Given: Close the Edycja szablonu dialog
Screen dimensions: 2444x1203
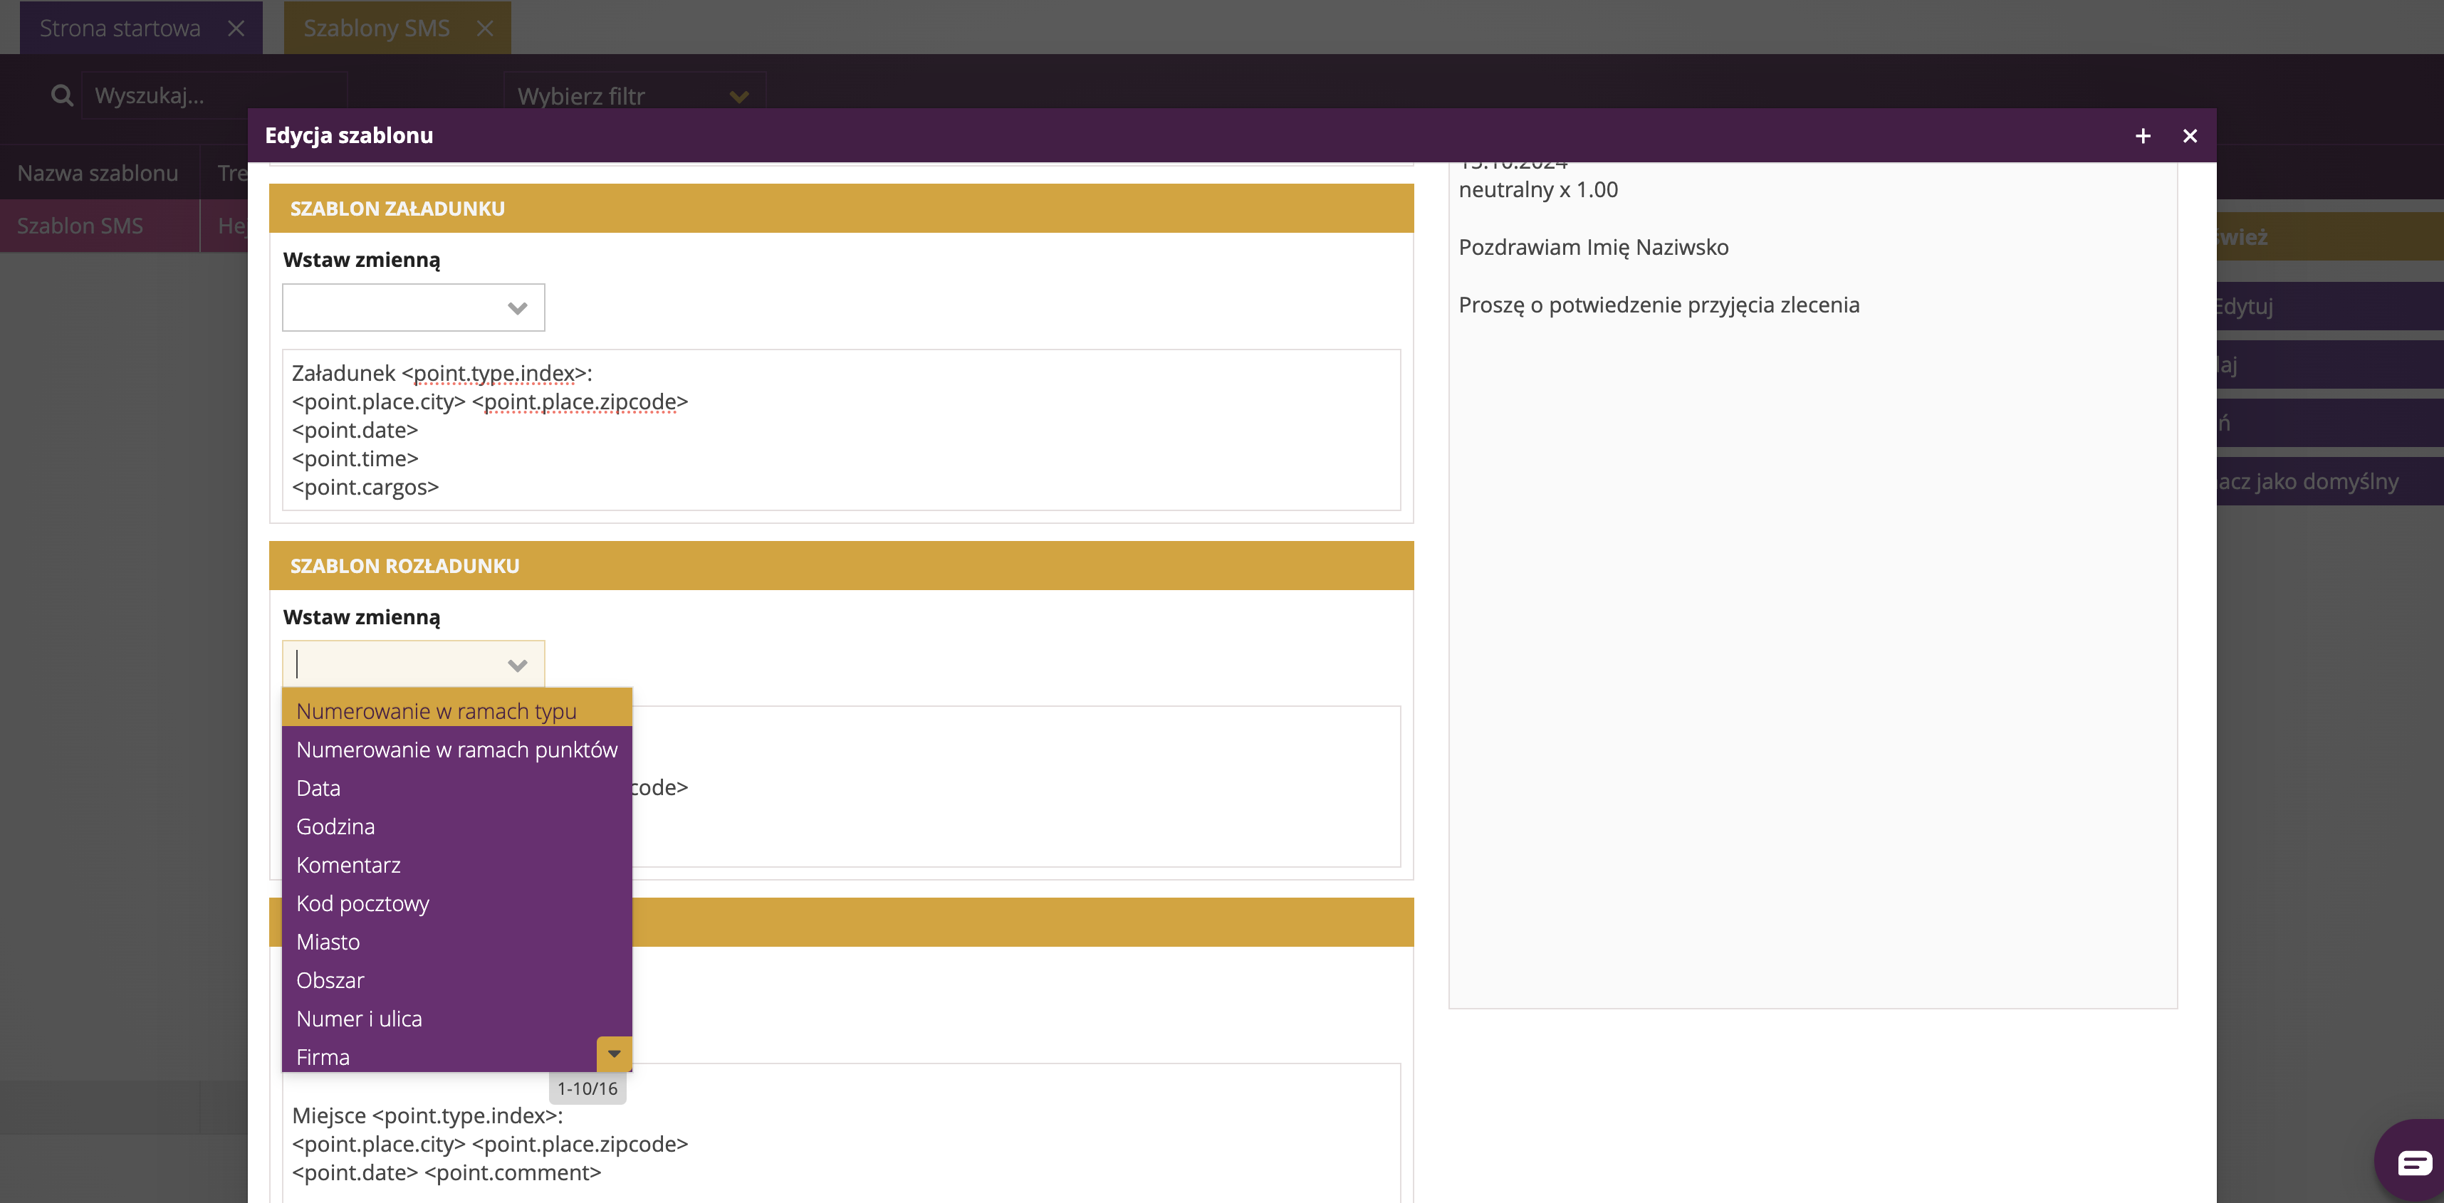Looking at the screenshot, I should tap(2190, 136).
